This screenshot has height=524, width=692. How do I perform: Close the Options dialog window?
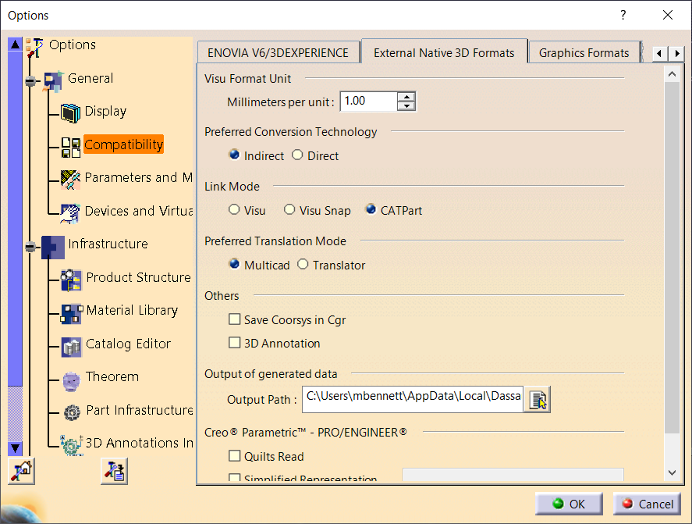coord(668,15)
